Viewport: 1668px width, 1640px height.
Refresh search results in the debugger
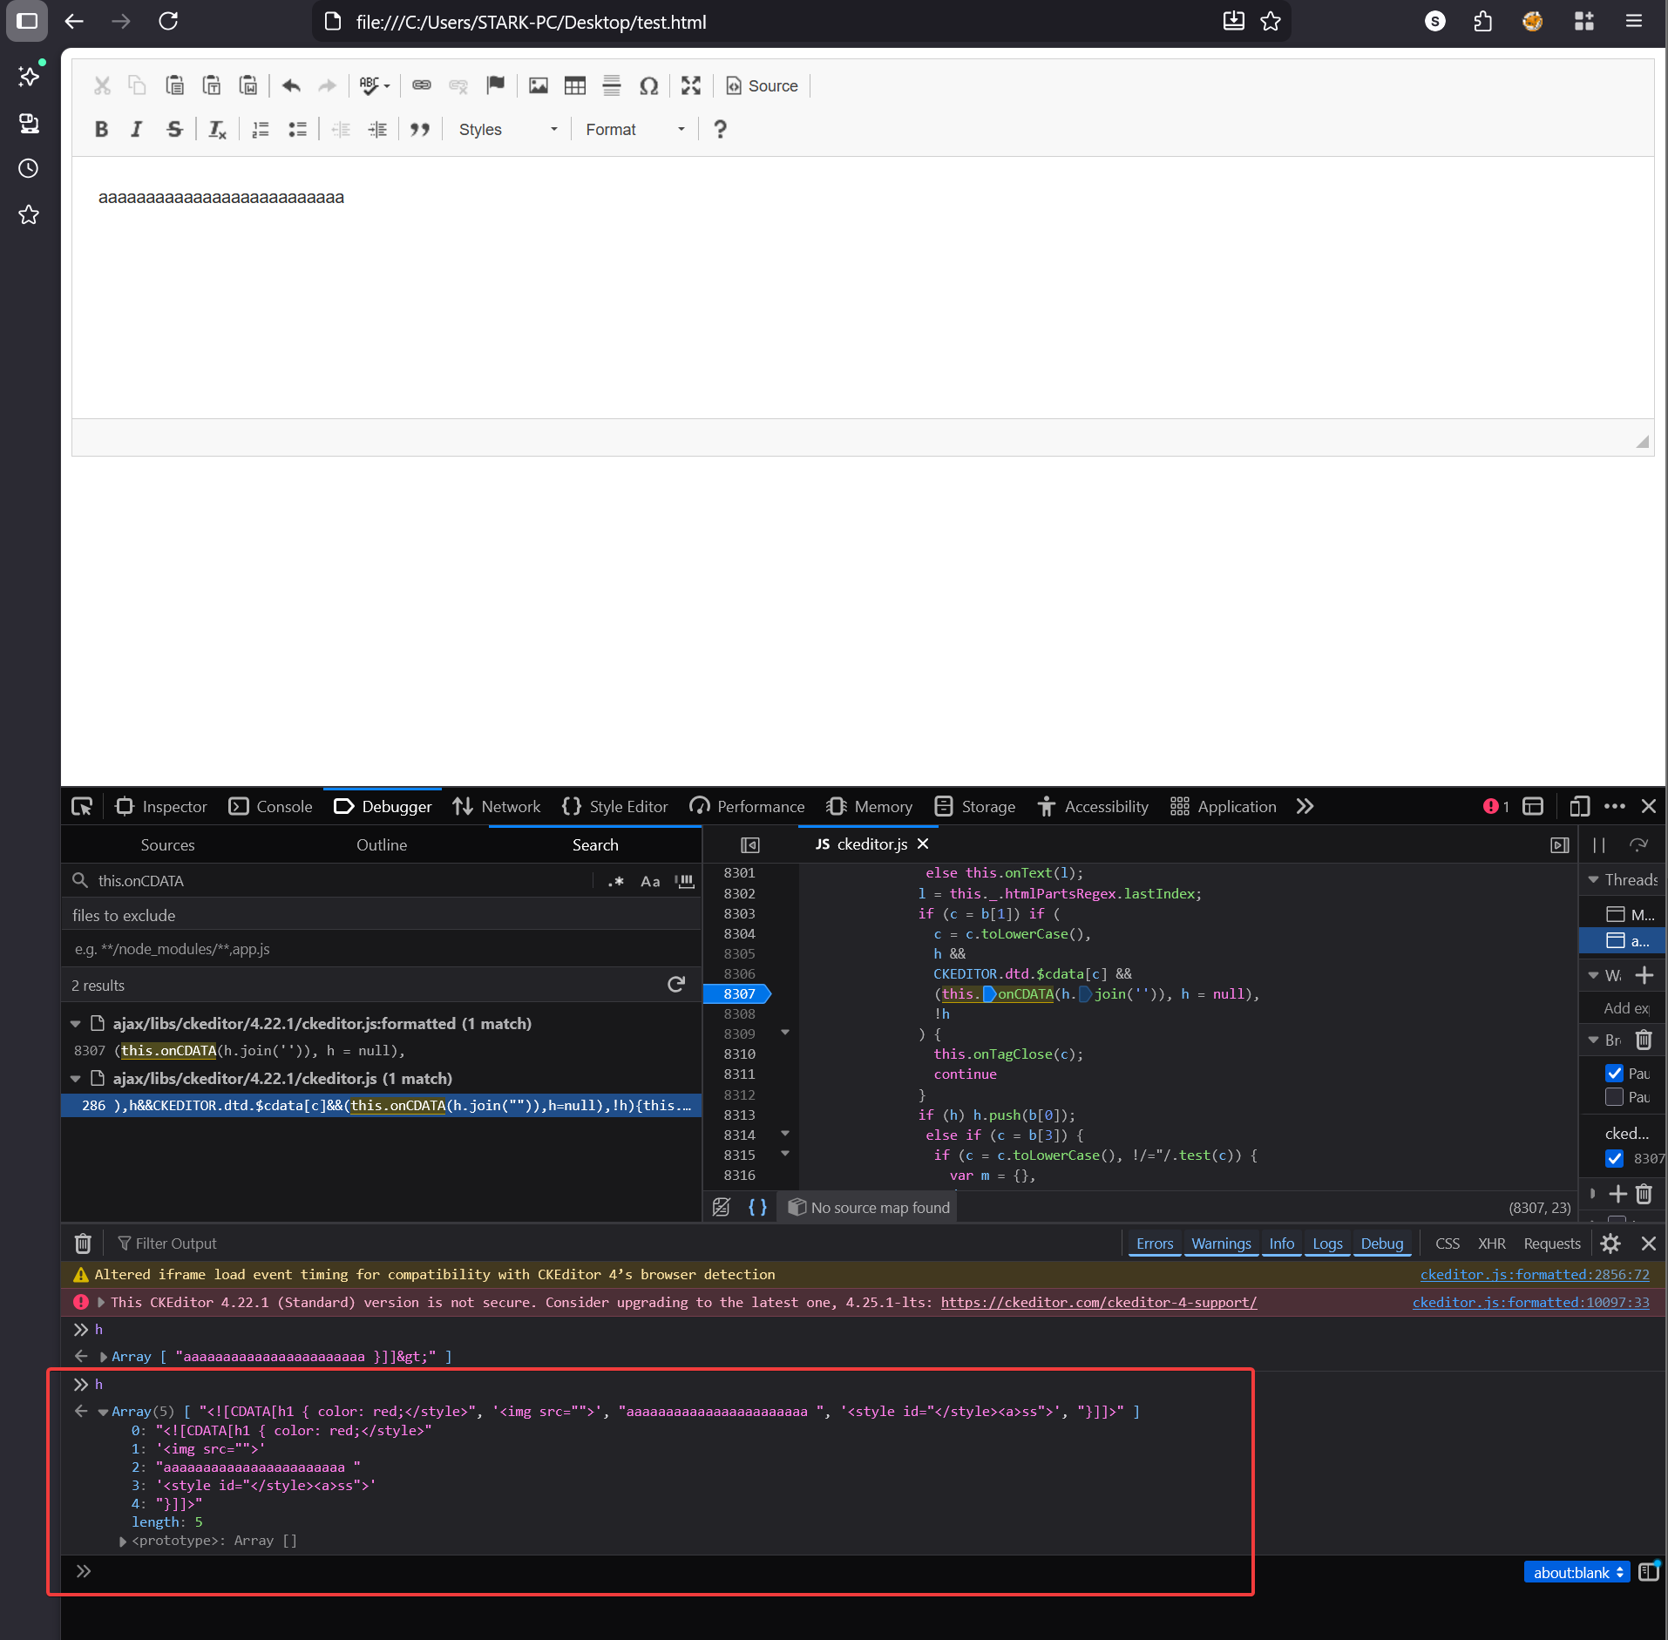[x=676, y=985]
